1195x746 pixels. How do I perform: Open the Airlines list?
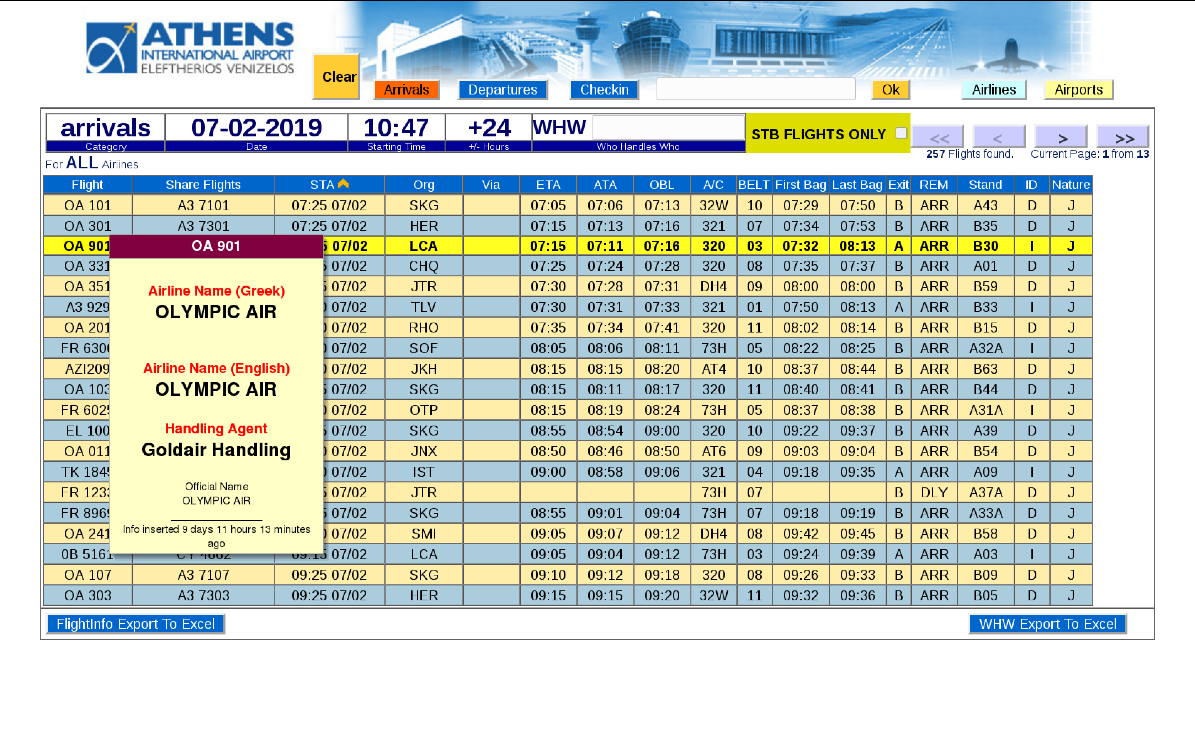click(x=994, y=90)
